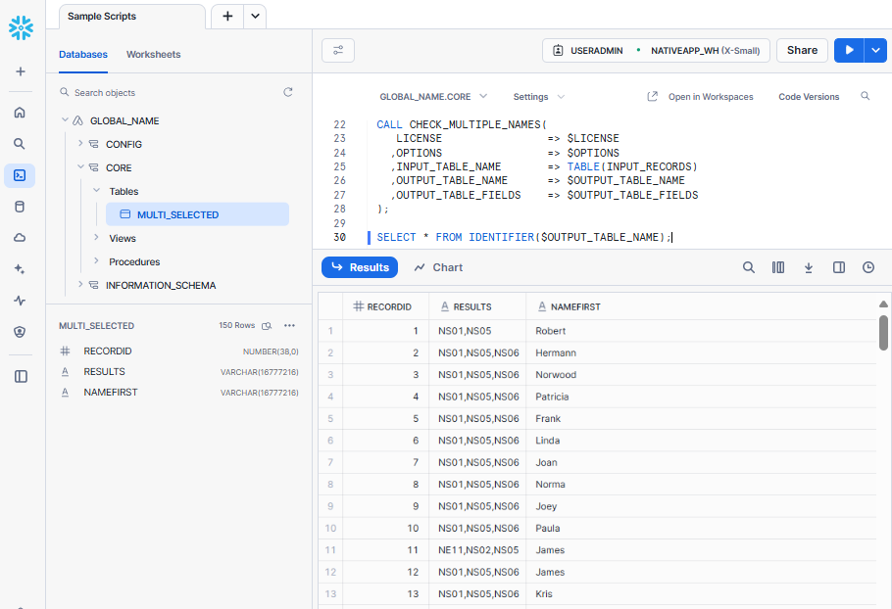Screen dimensions: 892x609
Task: Click the 150 Rows count label
Action: click(236, 325)
